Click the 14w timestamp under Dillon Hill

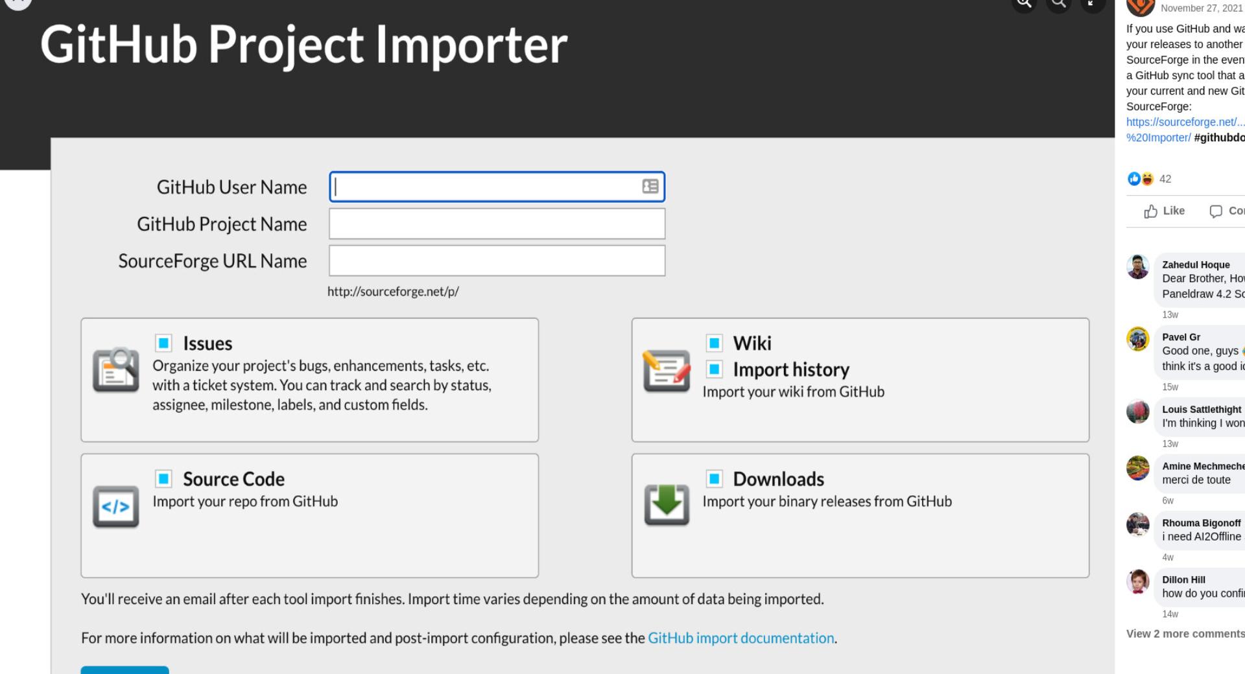[1170, 614]
